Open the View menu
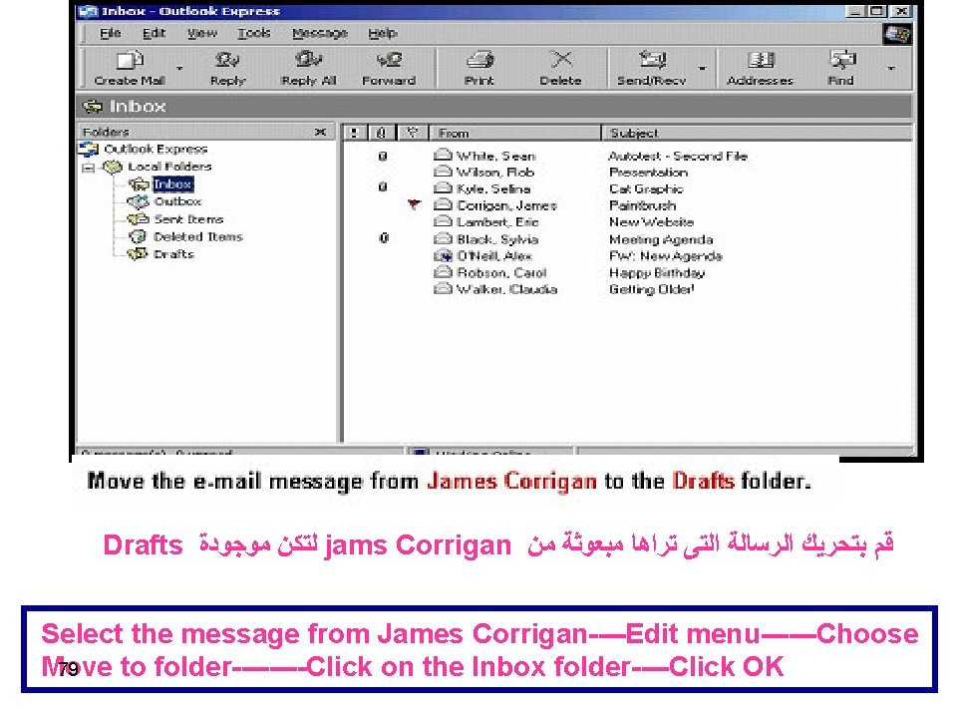 point(201,33)
